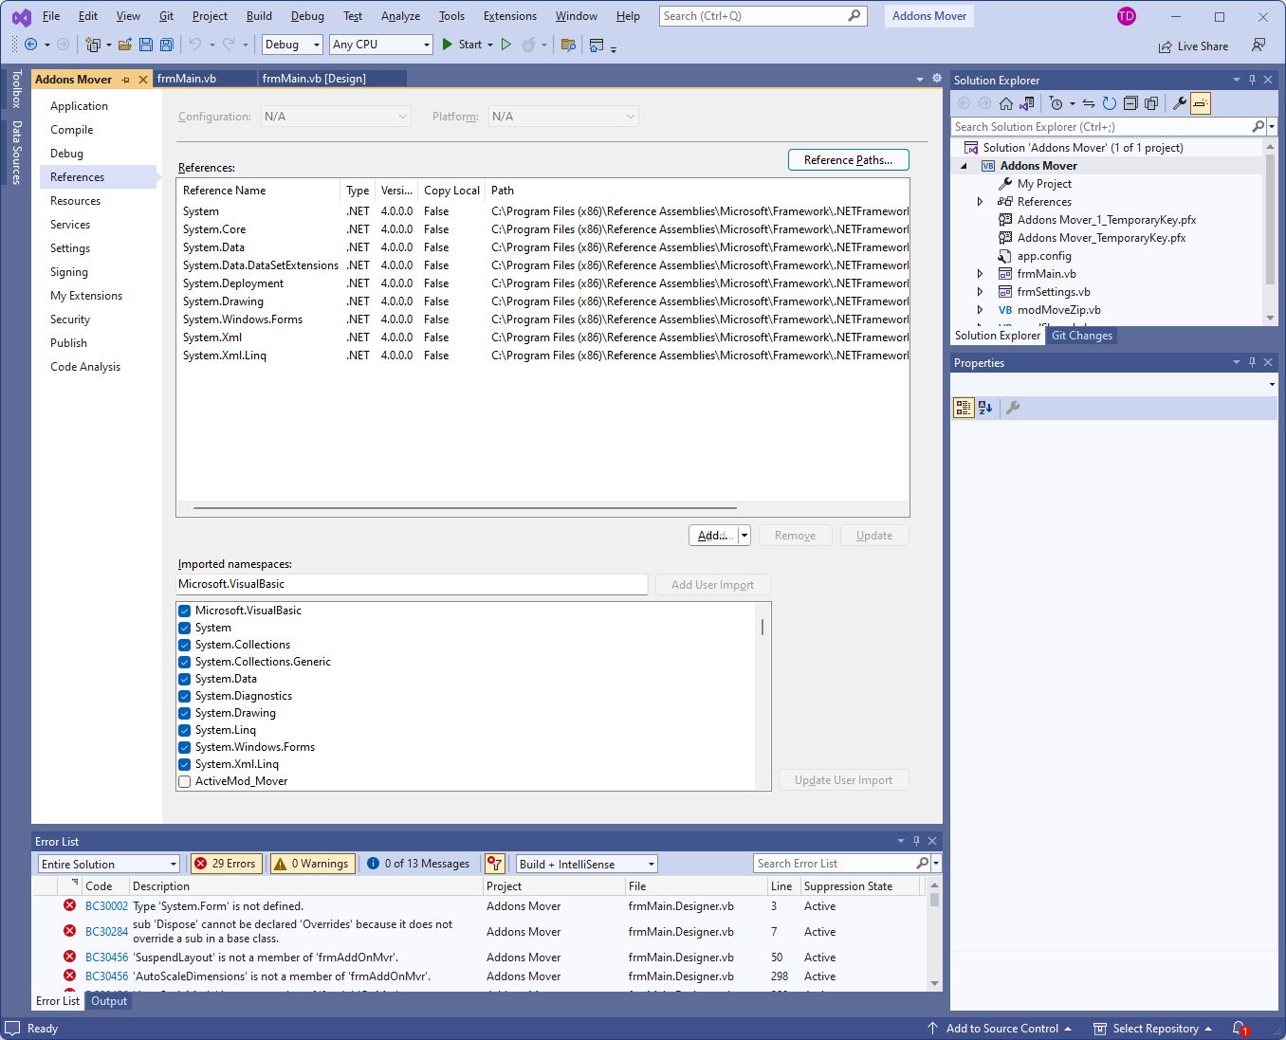Open error code BC30002 link

click(x=106, y=906)
